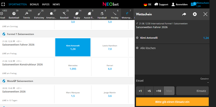Add +10 to the stake
The image size is (216, 107).
point(159,91)
